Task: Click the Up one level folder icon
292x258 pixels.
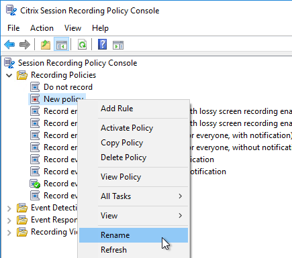Action: coord(46,45)
